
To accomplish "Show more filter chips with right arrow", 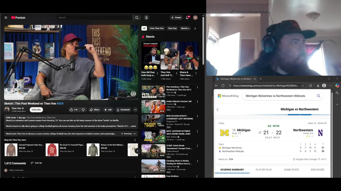I will tap(195, 28).
